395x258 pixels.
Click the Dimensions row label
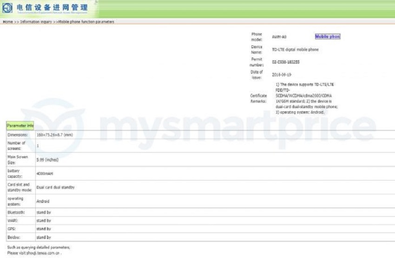[x=17, y=135]
